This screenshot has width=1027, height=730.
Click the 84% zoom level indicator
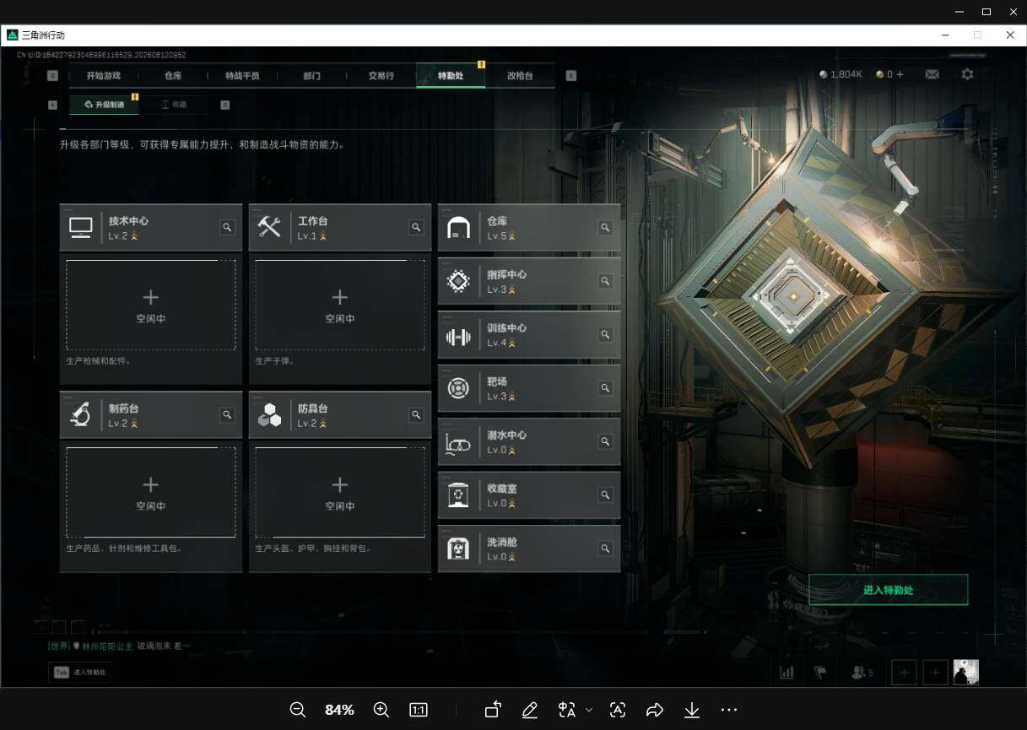click(339, 710)
